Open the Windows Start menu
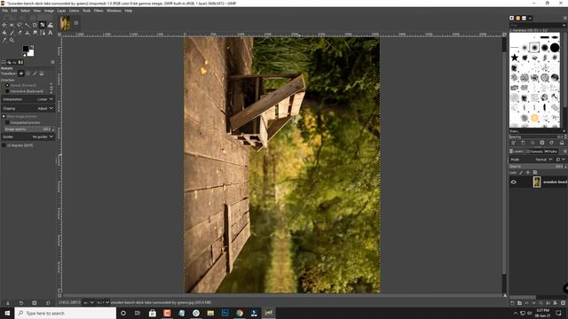Viewport: 568px width, 319px height. [x=7, y=313]
